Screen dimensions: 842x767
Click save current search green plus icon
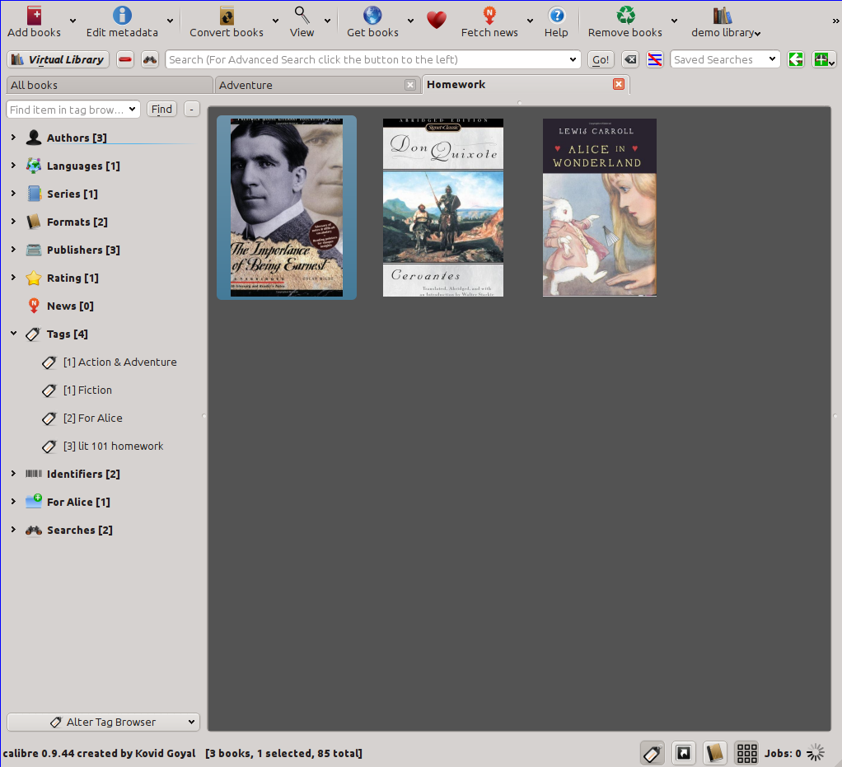[824, 59]
